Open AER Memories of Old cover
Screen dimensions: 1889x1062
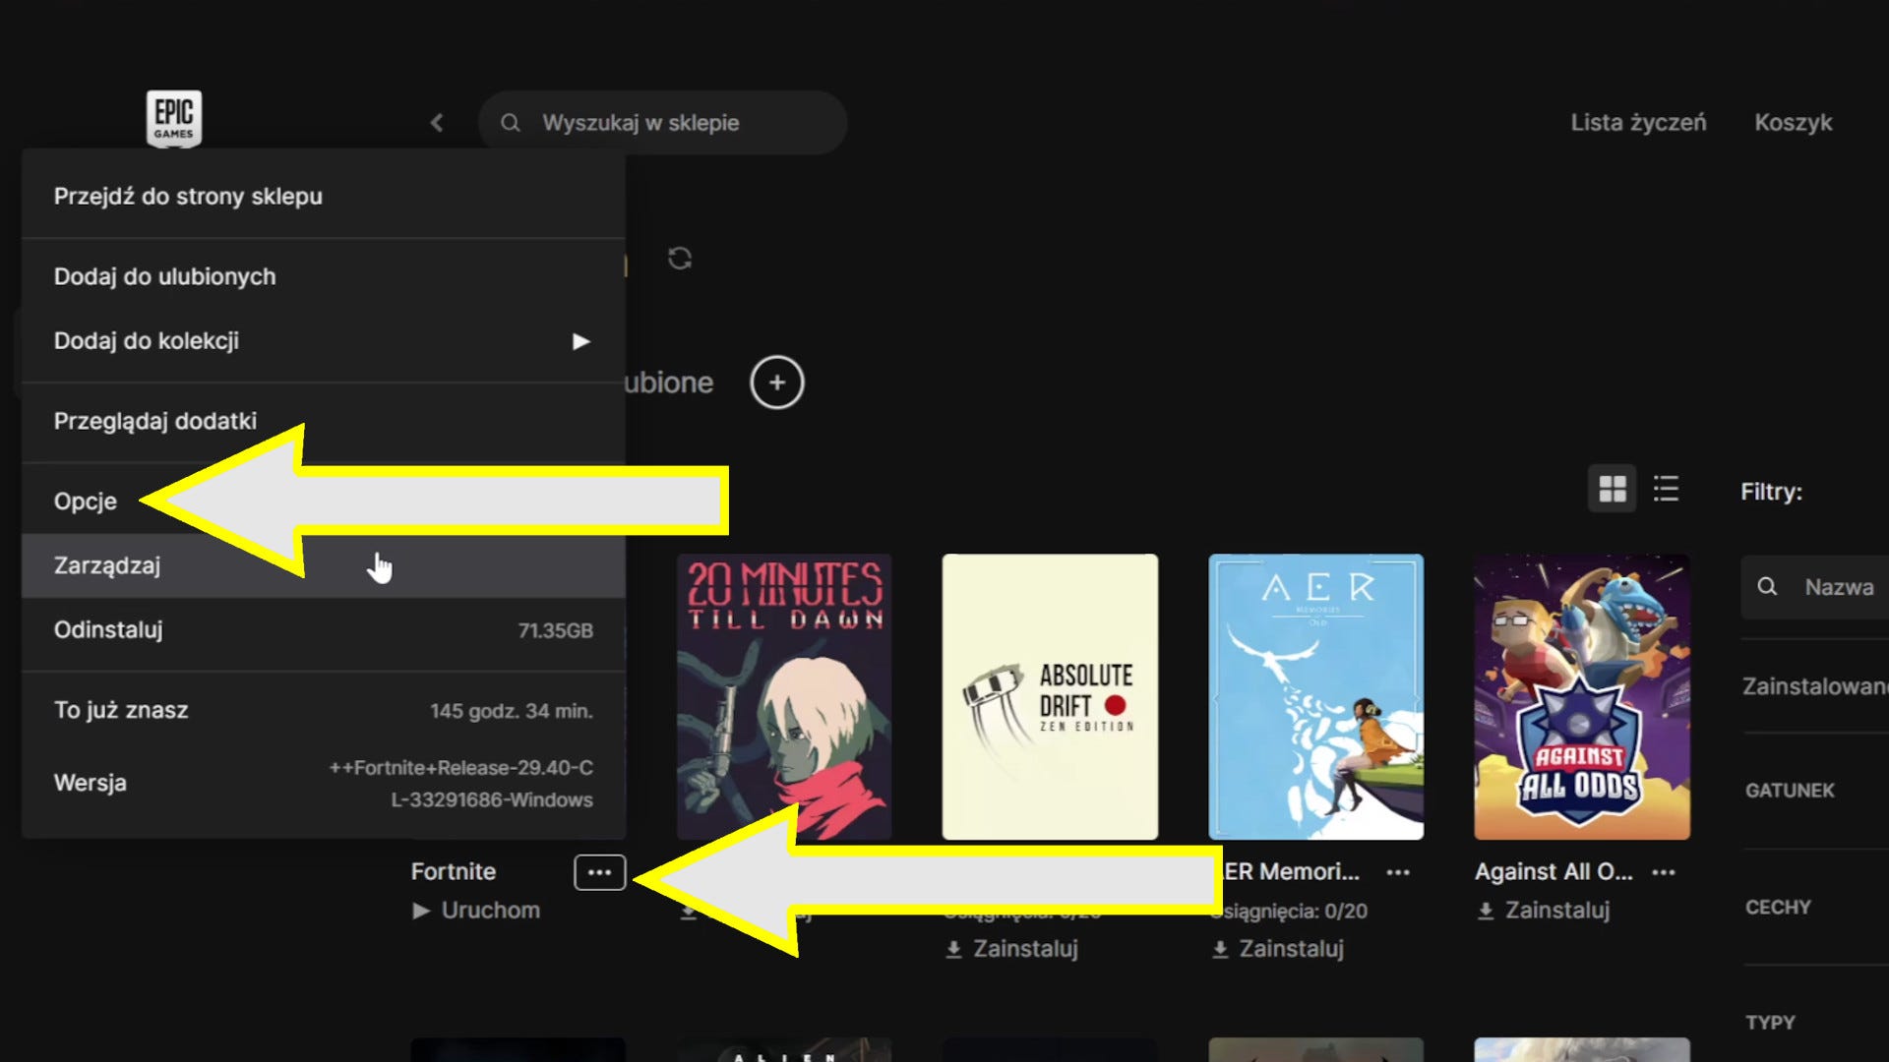1316,697
